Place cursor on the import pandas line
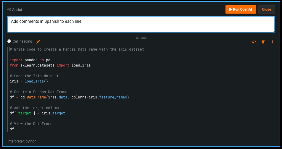The height and width of the screenshot is (149, 282). [30, 60]
